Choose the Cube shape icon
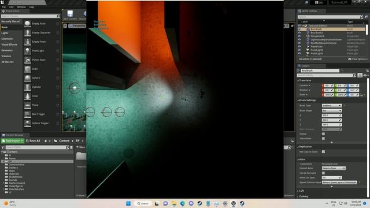This screenshot has height=208, width=370. [28, 69]
